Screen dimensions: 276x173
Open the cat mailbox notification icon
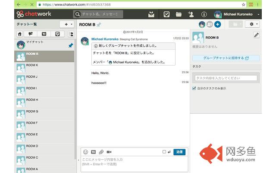151,14
